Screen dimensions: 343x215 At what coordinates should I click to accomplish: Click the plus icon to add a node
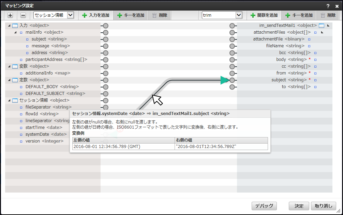pyautogui.click(x=10, y=15)
